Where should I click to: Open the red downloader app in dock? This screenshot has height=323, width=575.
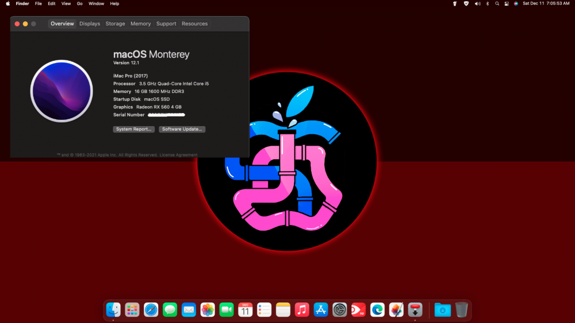416,310
